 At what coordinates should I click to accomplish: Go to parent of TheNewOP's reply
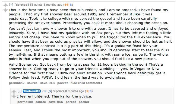(71, 102)
